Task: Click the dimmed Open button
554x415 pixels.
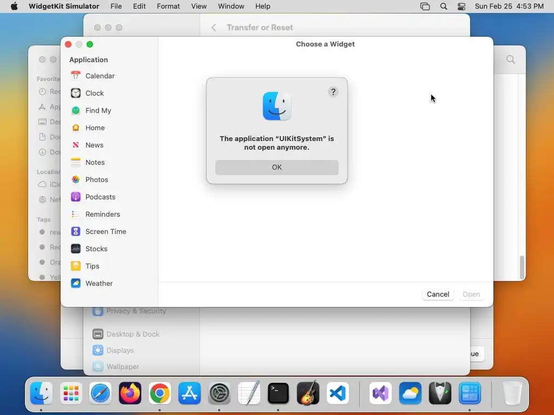Action: [x=471, y=294]
